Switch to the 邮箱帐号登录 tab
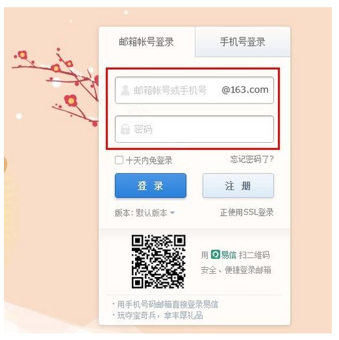Screen dimensions: 339x340 coord(147,42)
